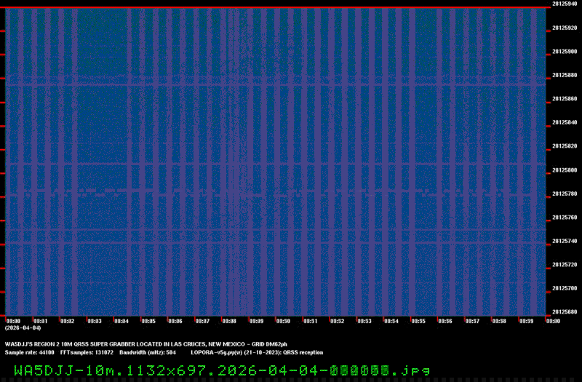This screenshot has width=582, height=382.
Task: Click the 28125760 frequency label
Action: pos(565,218)
